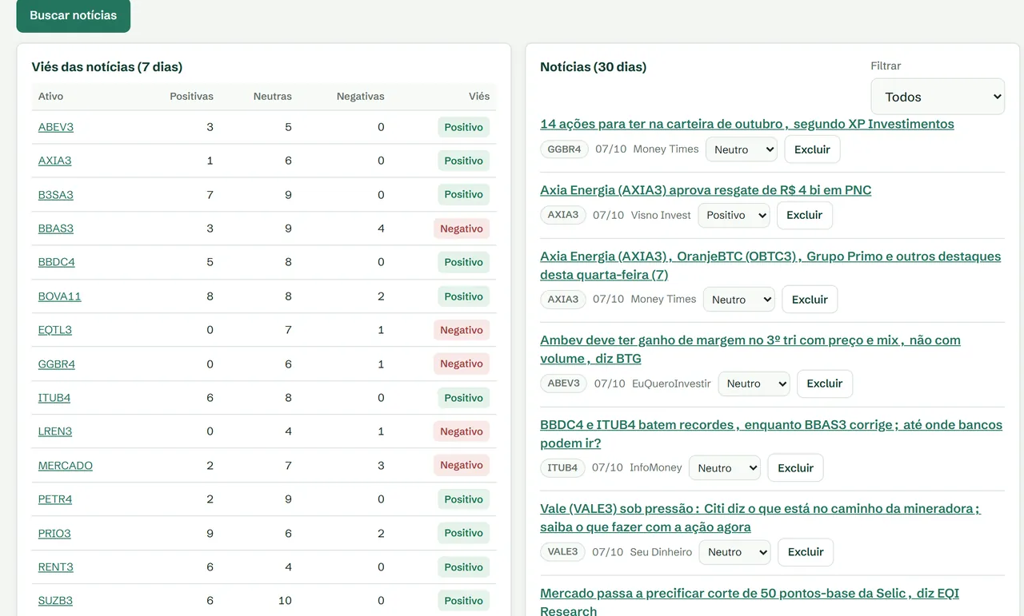This screenshot has height=616, width=1024.
Task: Open Mercado passa a precificar Selic article
Action: [x=750, y=602]
